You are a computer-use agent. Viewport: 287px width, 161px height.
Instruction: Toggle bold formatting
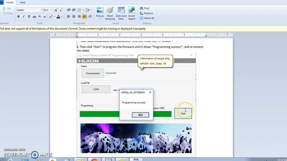(x=18, y=17)
